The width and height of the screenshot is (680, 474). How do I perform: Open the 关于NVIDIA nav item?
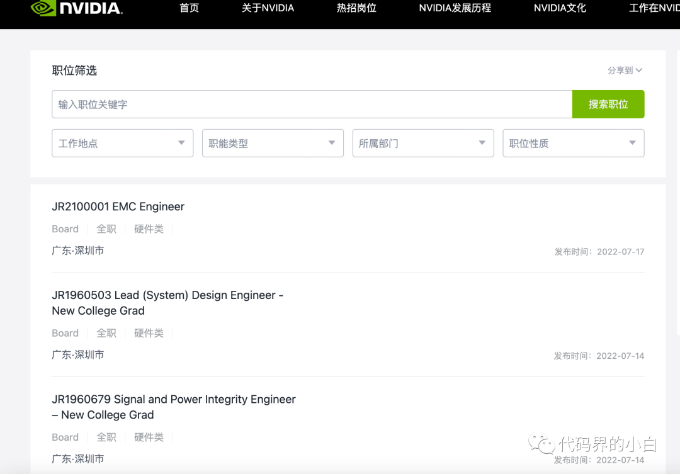coord(268,8)
